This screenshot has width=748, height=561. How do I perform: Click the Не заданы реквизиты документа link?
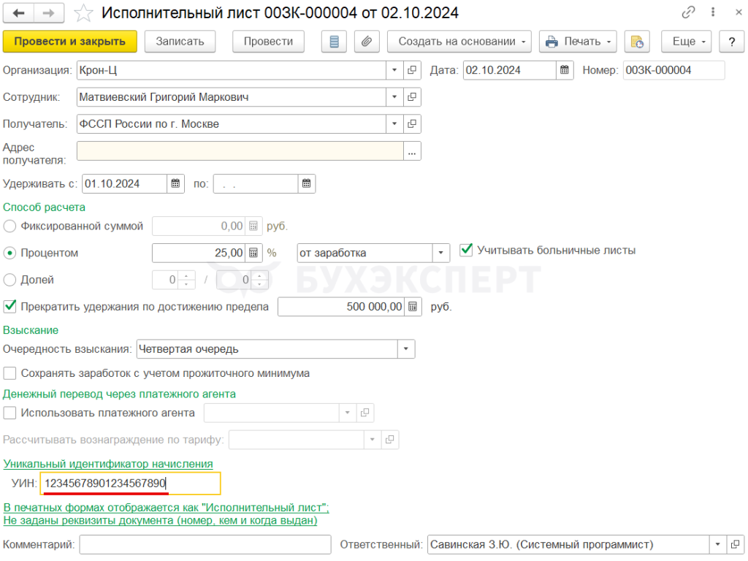(x=161, y=521)
